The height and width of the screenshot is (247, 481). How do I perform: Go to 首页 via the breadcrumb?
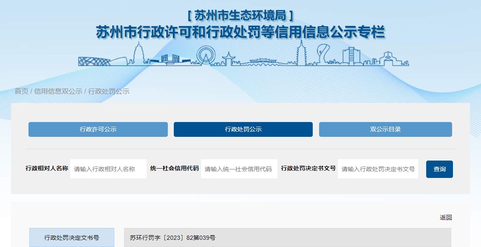pyautogui.click(x=21, y=91)
